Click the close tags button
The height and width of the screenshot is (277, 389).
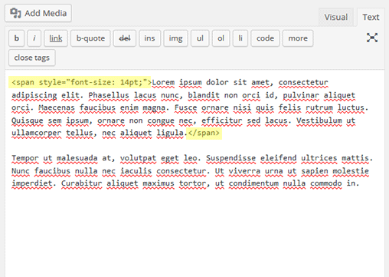32,58
